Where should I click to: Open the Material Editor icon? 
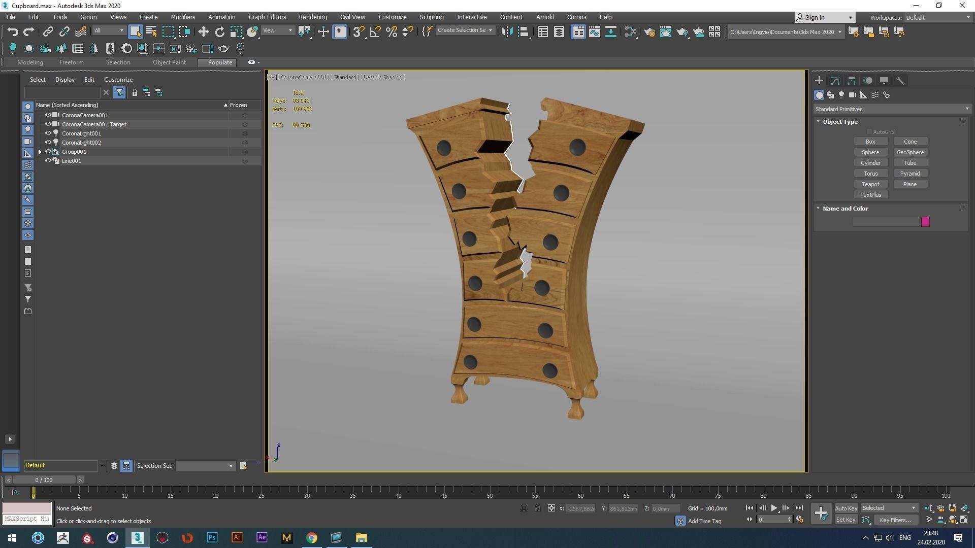[630, 32]
